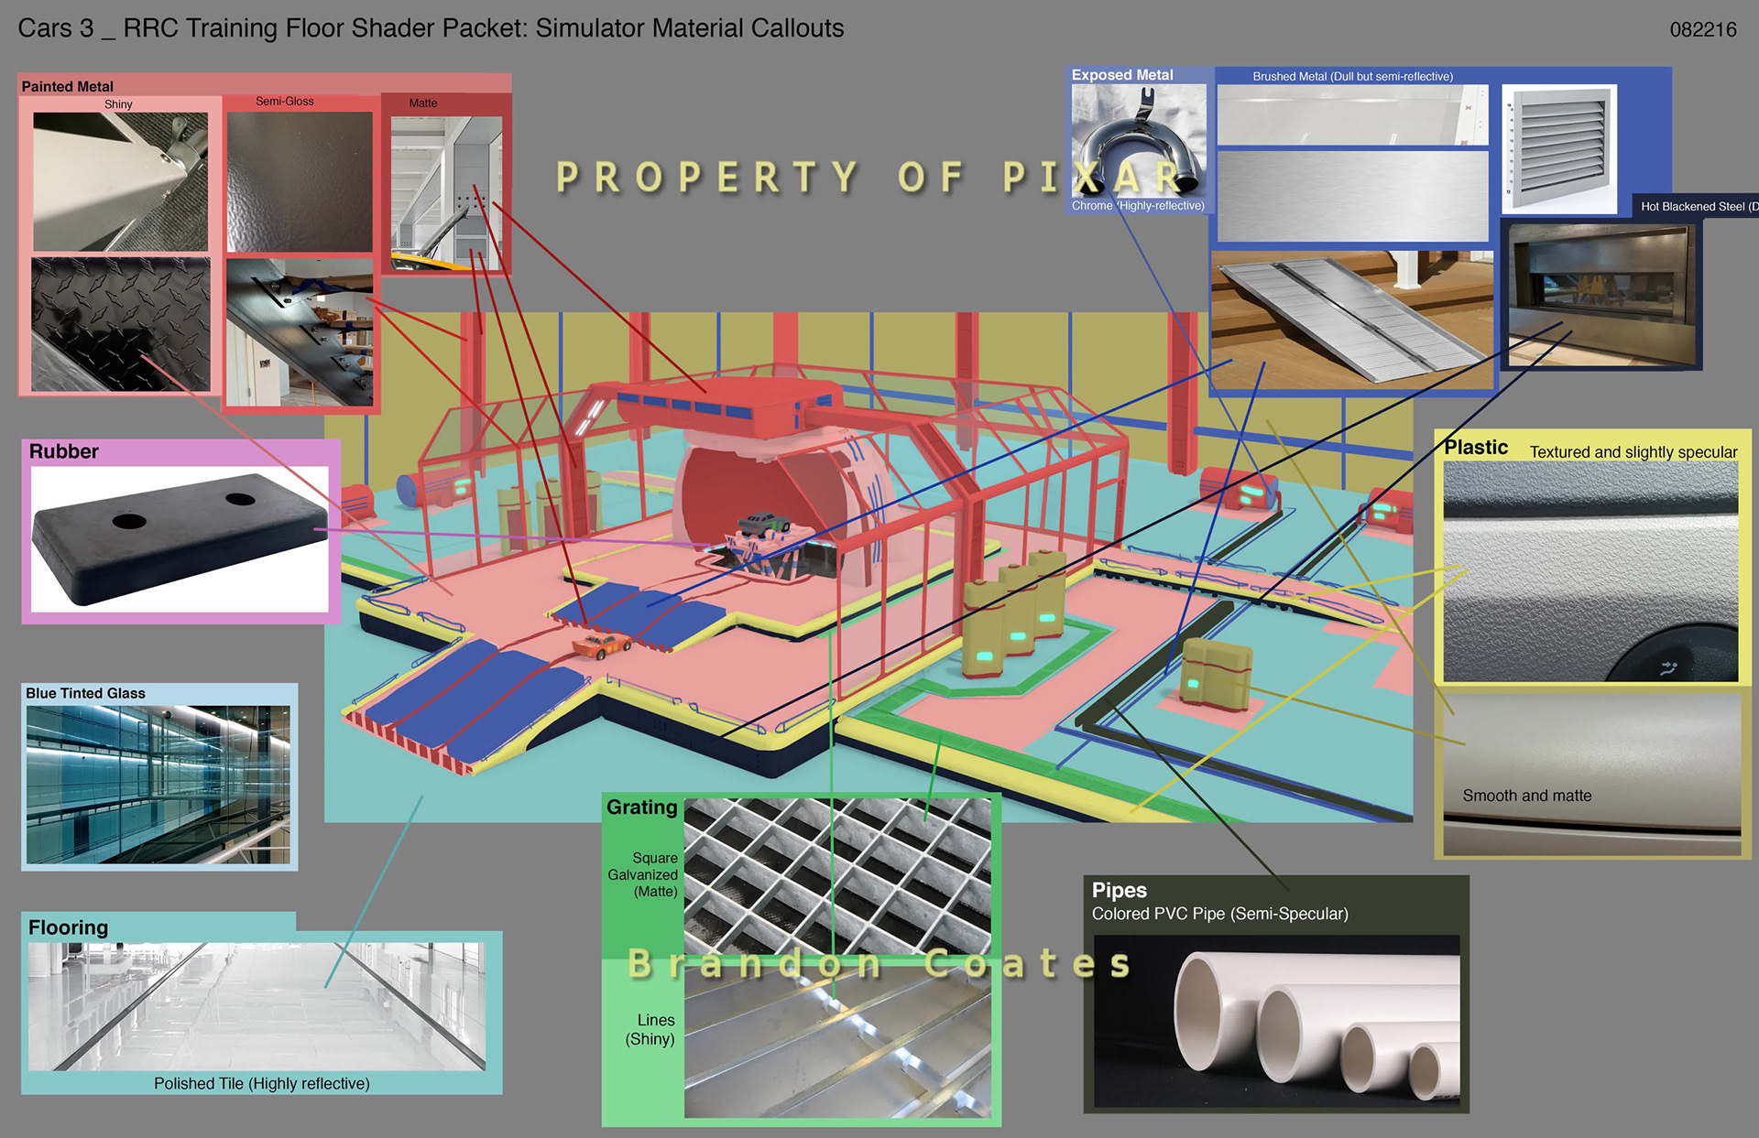Click the chrome pipe bend photo
This screenshot has width=1759, height=1138.
(x=1139, y=141)
